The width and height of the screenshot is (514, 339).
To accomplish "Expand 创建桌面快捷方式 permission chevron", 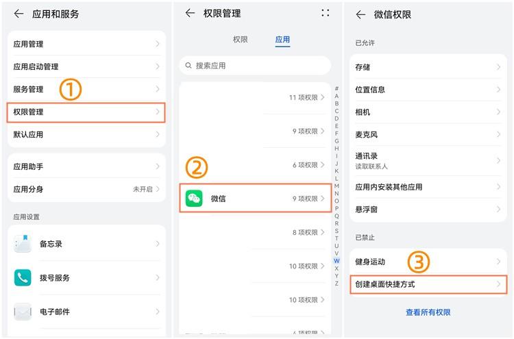I will click(498, 284).
